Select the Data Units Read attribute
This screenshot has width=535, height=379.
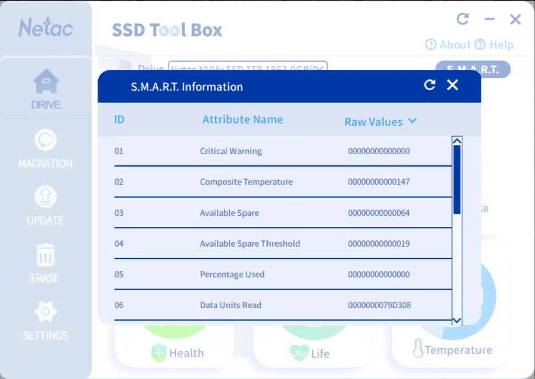tap(230, 305)
